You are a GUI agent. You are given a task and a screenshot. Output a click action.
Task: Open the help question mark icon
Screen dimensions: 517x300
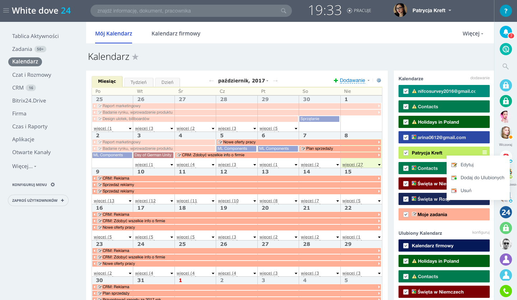tap(506, 11)
